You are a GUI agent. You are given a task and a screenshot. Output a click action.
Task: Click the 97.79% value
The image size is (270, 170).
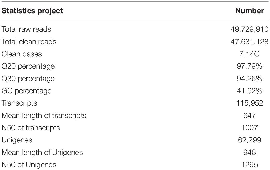(249, 66)
